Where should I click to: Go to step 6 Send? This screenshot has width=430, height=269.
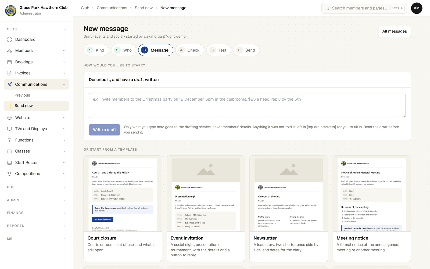246,50
